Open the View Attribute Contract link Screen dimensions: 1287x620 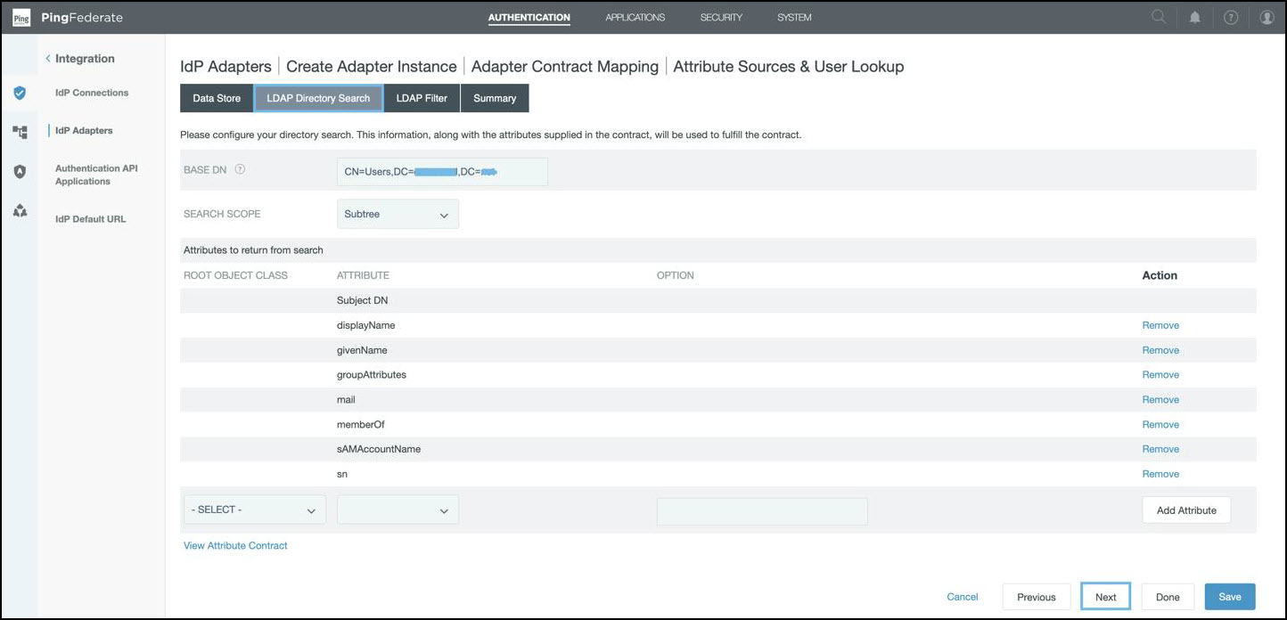pos(235,545)
